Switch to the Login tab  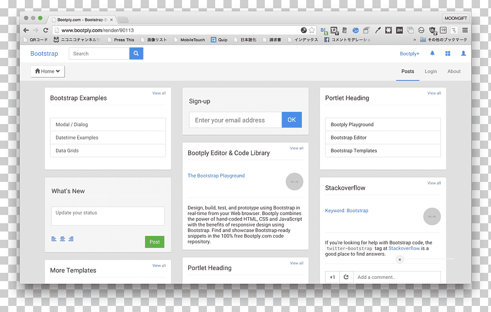click(430, 71)
